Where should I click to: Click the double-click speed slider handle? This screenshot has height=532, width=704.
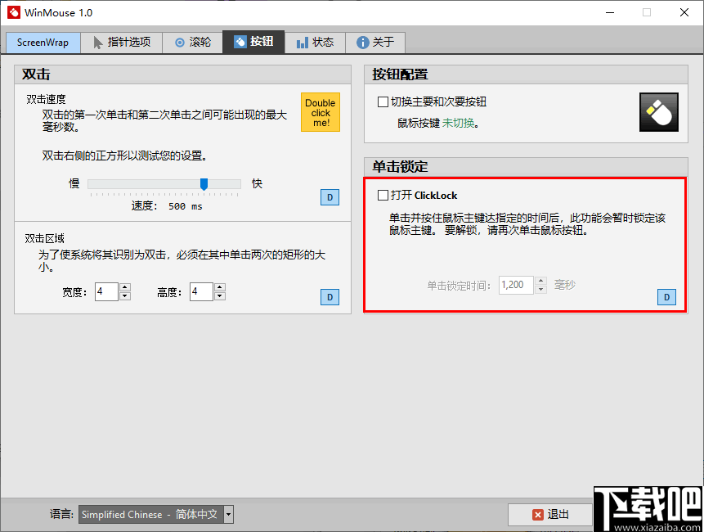pyautogui.click(x=203, y=183)
